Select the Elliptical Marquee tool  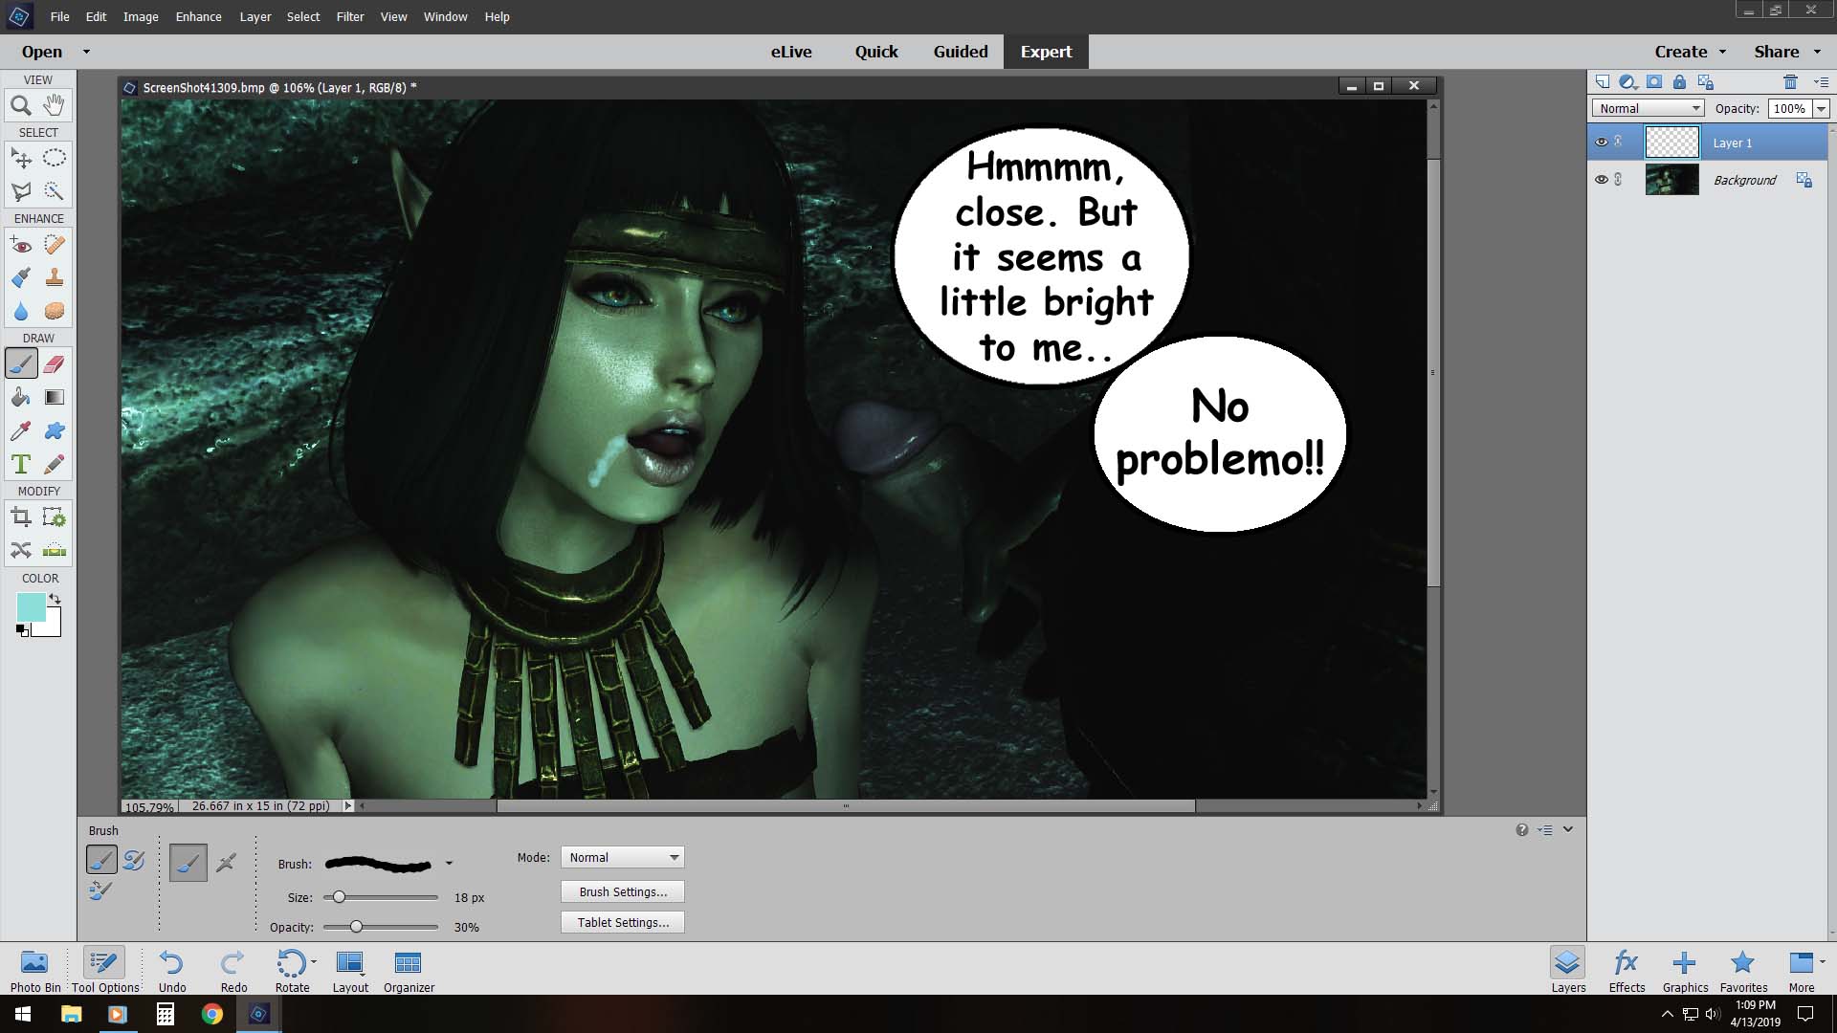pyautogui.click(x=55, y=158)
